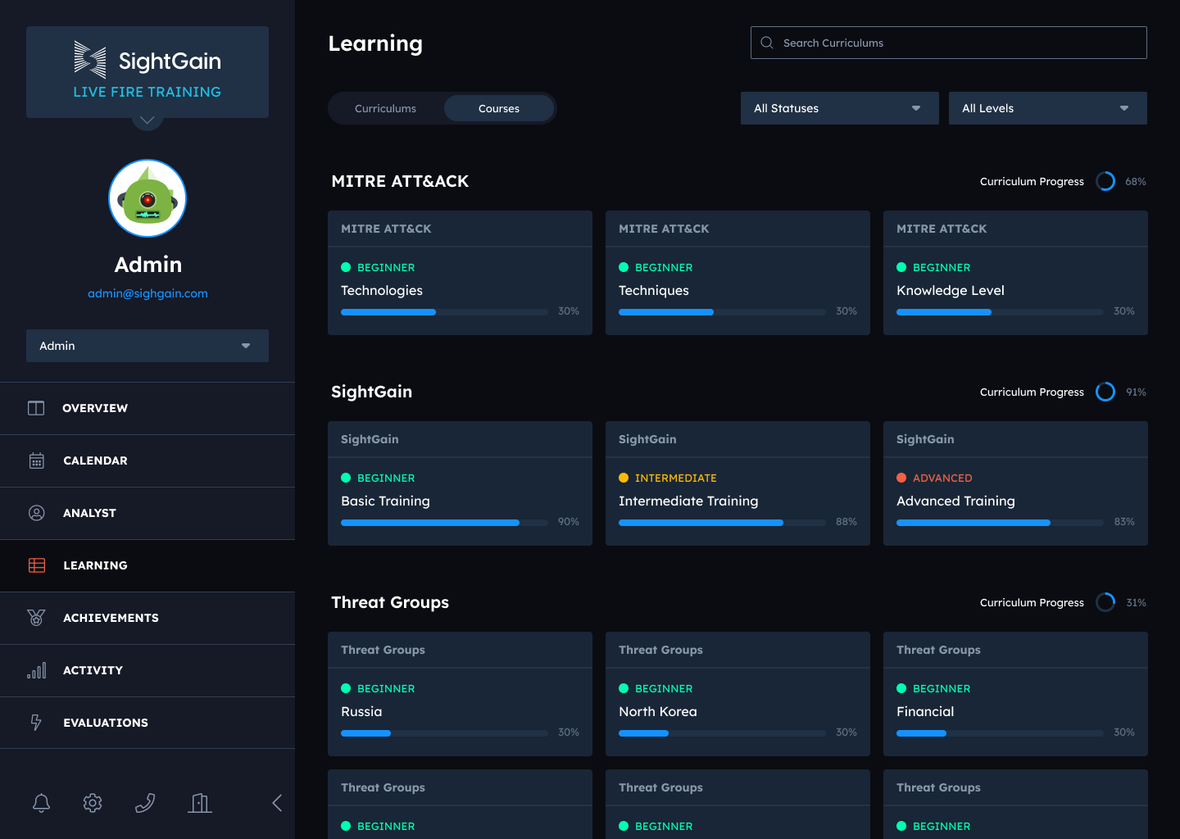Open the North Korea course card

click(x=737, y=694)
